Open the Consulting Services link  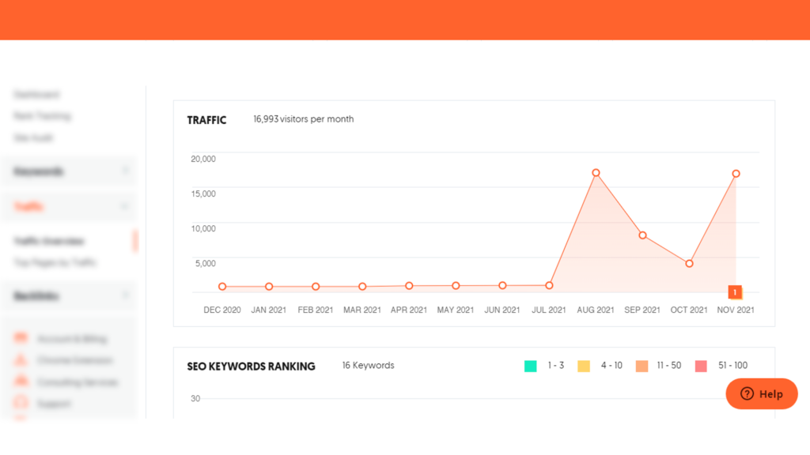tap(78, 382)
